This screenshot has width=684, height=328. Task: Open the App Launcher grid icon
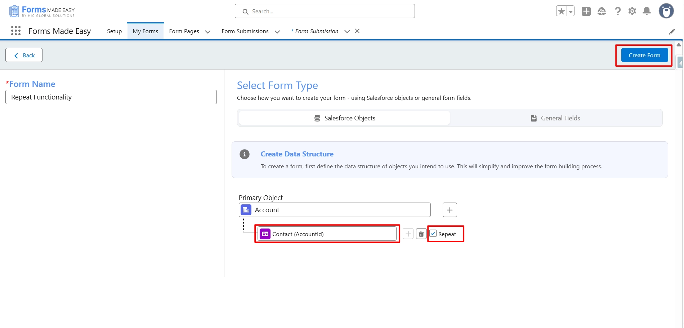(x=16, y=31)
